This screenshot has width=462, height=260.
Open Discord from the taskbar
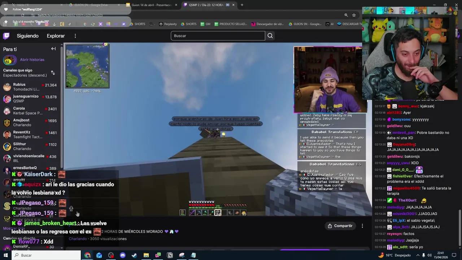(122, 255)
